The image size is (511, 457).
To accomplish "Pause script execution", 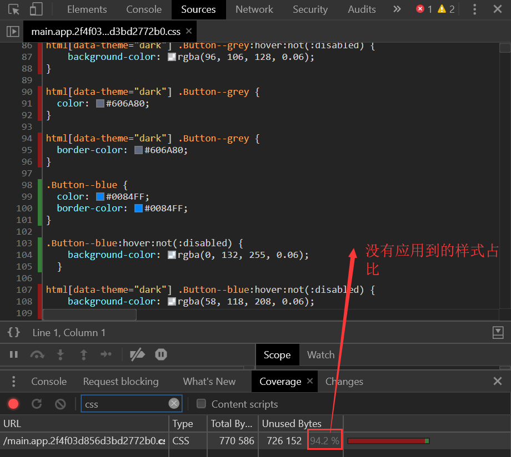I will pyautogui.click(x=14, y=354).
